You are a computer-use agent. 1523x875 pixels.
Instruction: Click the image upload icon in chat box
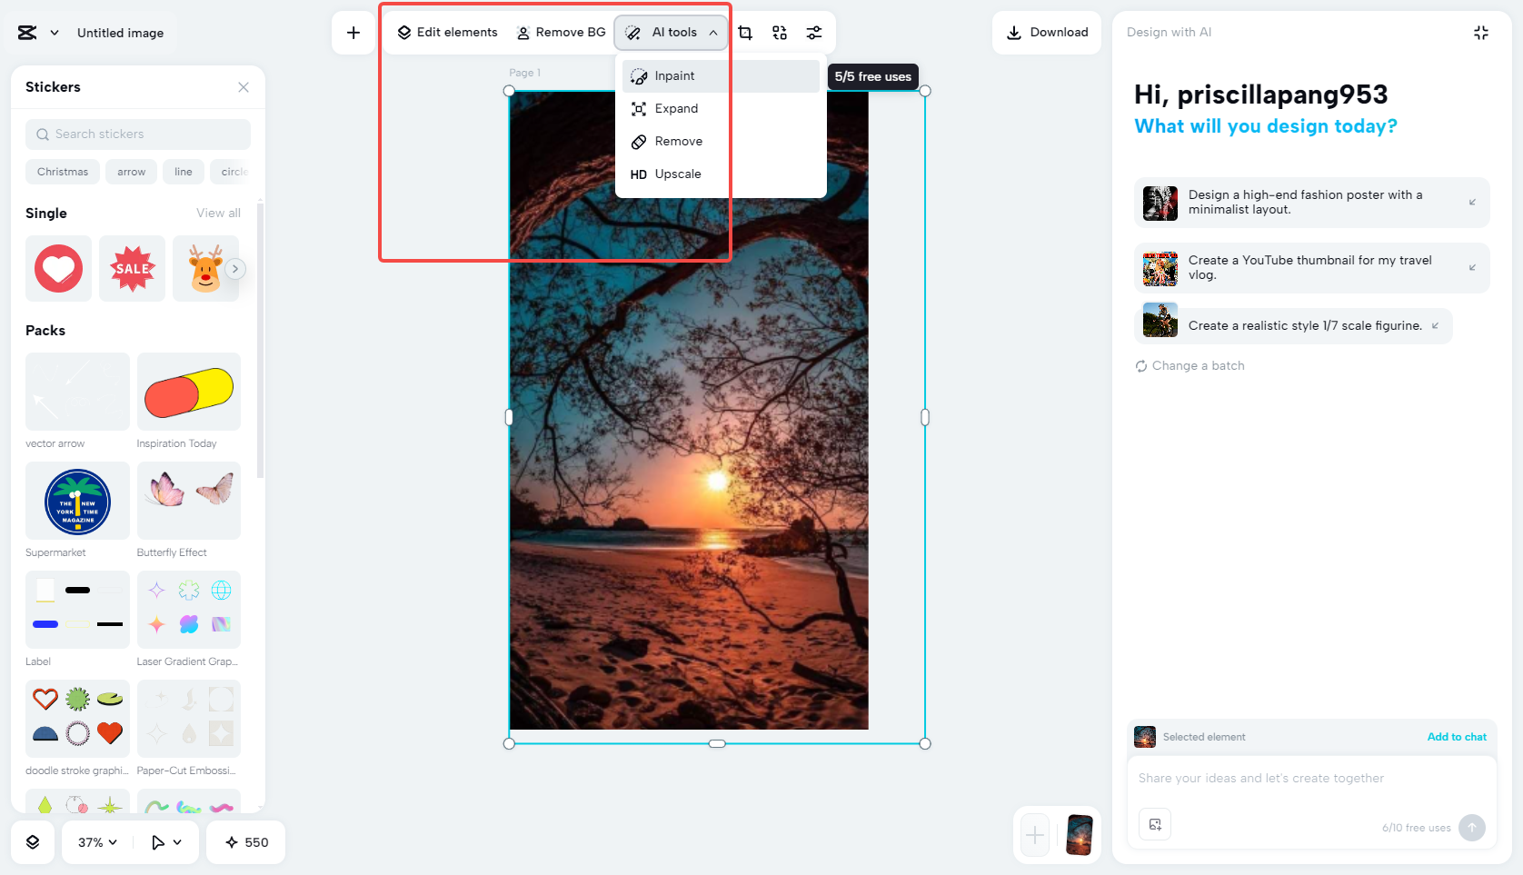click(x=1155, y=824)
